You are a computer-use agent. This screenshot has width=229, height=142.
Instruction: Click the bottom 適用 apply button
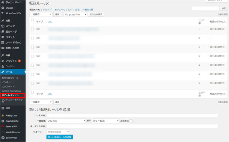coord(57,102)
